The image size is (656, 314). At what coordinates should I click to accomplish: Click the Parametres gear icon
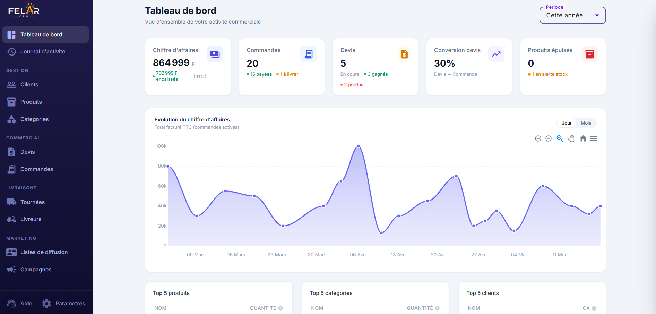46,304
